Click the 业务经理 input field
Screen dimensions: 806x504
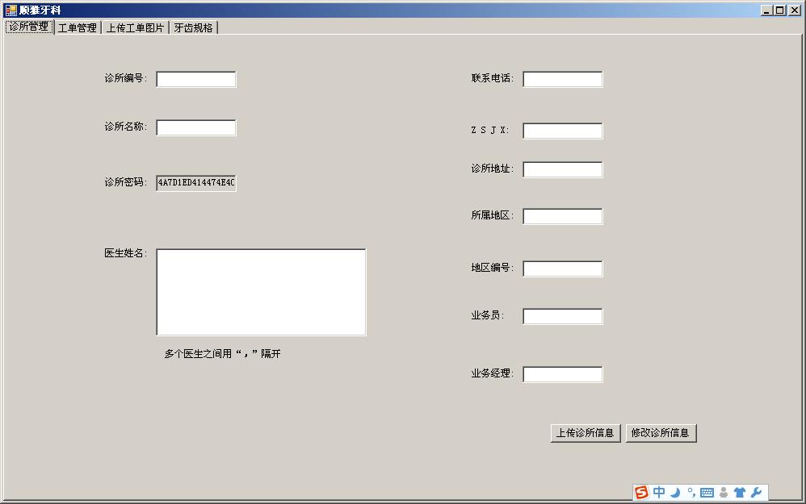click(562, 374)
